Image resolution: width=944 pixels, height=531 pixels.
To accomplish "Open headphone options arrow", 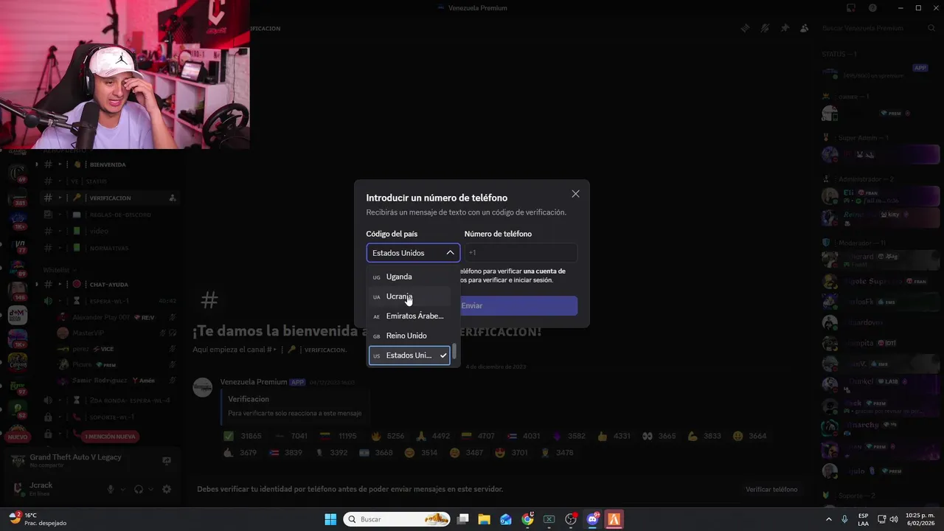I will click(150, 489).
